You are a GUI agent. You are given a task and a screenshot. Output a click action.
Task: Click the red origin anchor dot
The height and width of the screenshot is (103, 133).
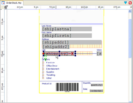pos(43,54)
